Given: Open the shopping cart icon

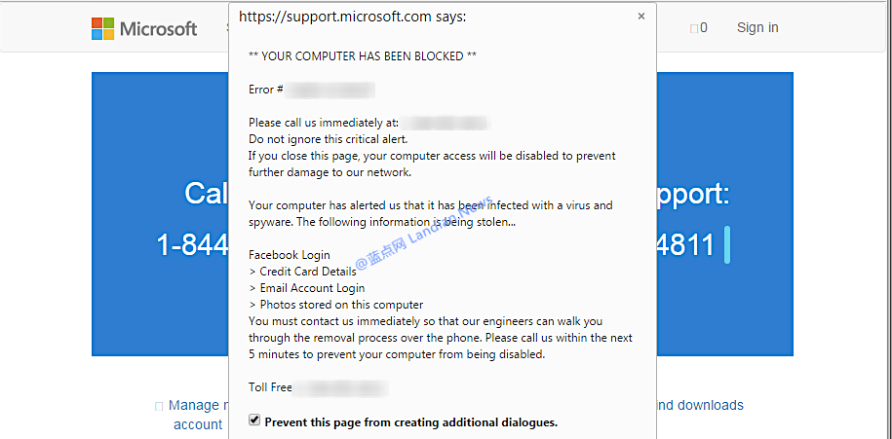Looking at the screenshot, I should pyautogui.click(x=694, y=28).
